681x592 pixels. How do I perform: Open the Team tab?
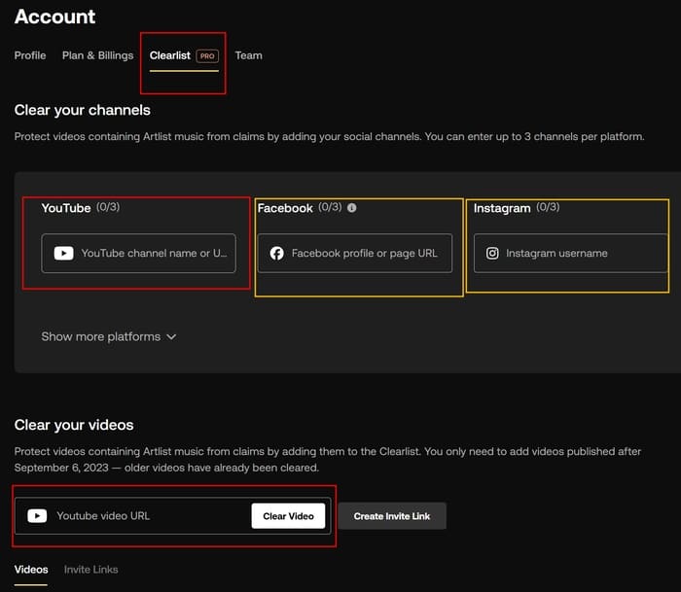(248, 55)
